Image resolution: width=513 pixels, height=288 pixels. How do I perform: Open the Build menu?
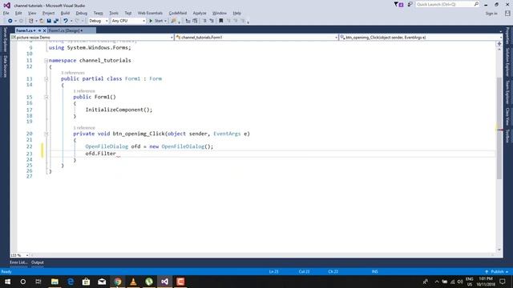tap(65, 13)
